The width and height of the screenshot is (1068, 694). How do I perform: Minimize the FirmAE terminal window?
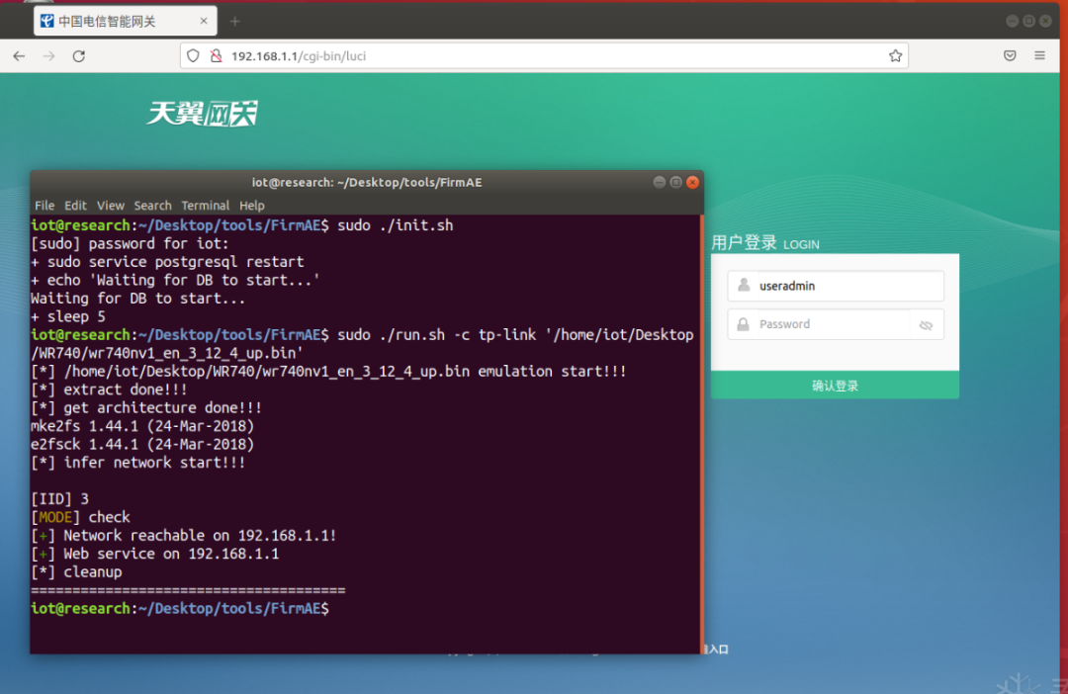tap(659, 182)
